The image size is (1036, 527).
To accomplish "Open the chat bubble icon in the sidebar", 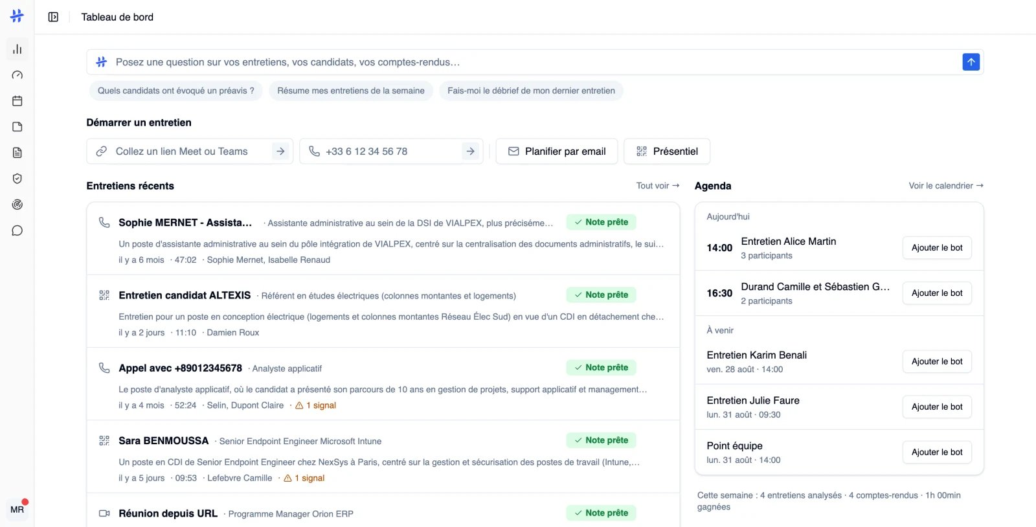I will pyautogui.click(x=17, y=230).
